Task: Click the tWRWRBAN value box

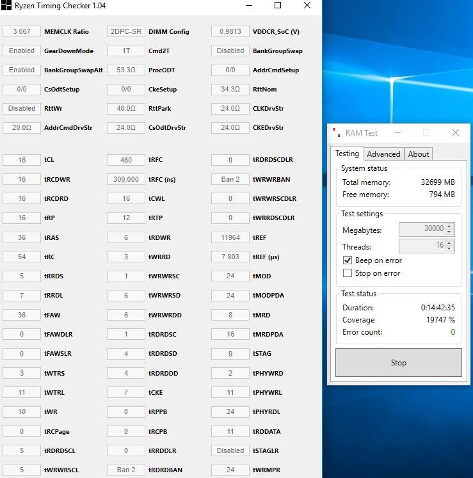Action: (x=230, y=179)
